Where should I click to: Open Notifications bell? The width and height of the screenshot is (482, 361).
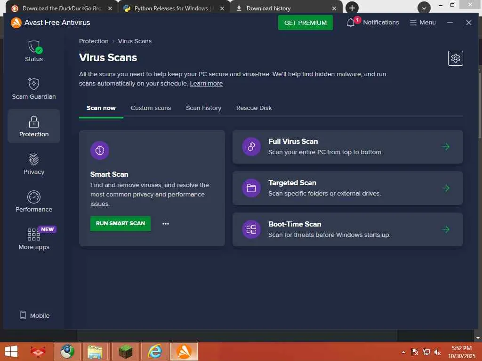(372, 23)
